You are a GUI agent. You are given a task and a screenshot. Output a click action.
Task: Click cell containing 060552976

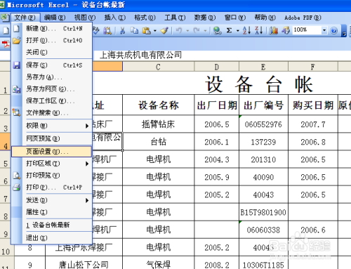pos(263,124)
